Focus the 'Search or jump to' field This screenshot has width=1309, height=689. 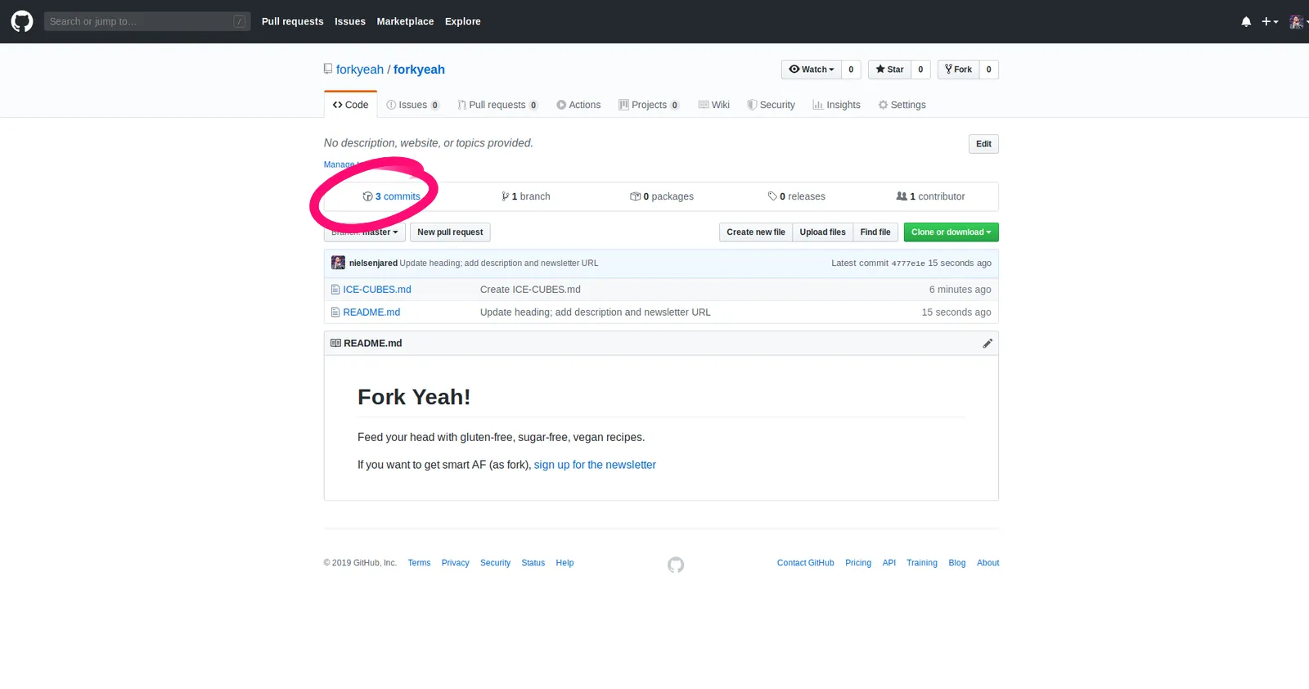click(147, 21)
